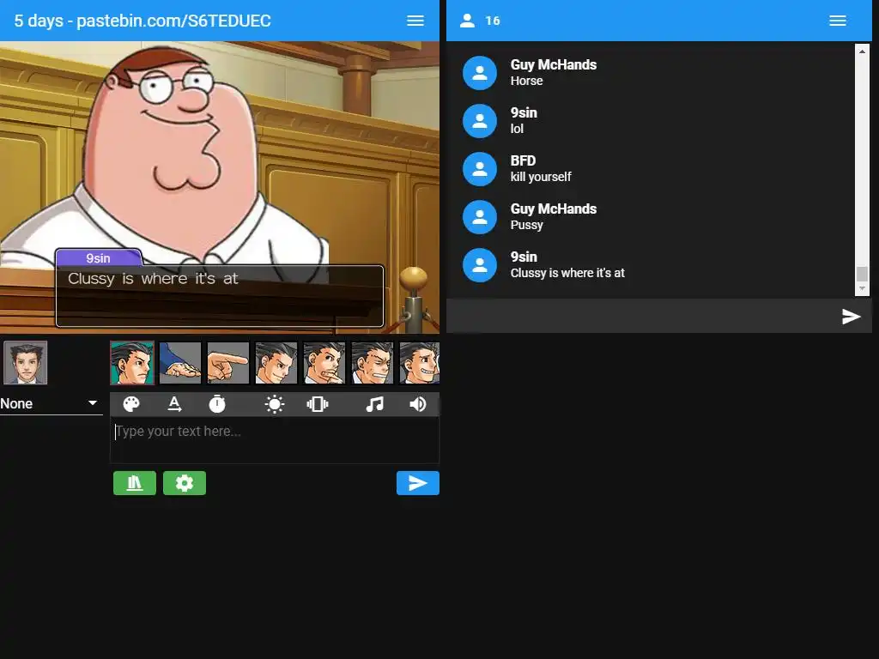
Task: Select the thinking Phoenix pose thumbnail
Action: pyautogui.click(x=324, y=363)
